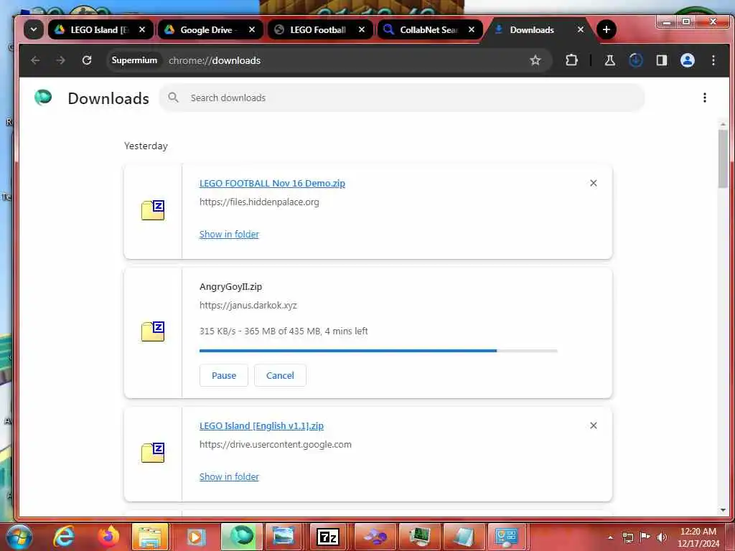This screenshot has height=551, width=735.
Task: Bookmark this page with the star icon
Action: [x=535, y=60]
